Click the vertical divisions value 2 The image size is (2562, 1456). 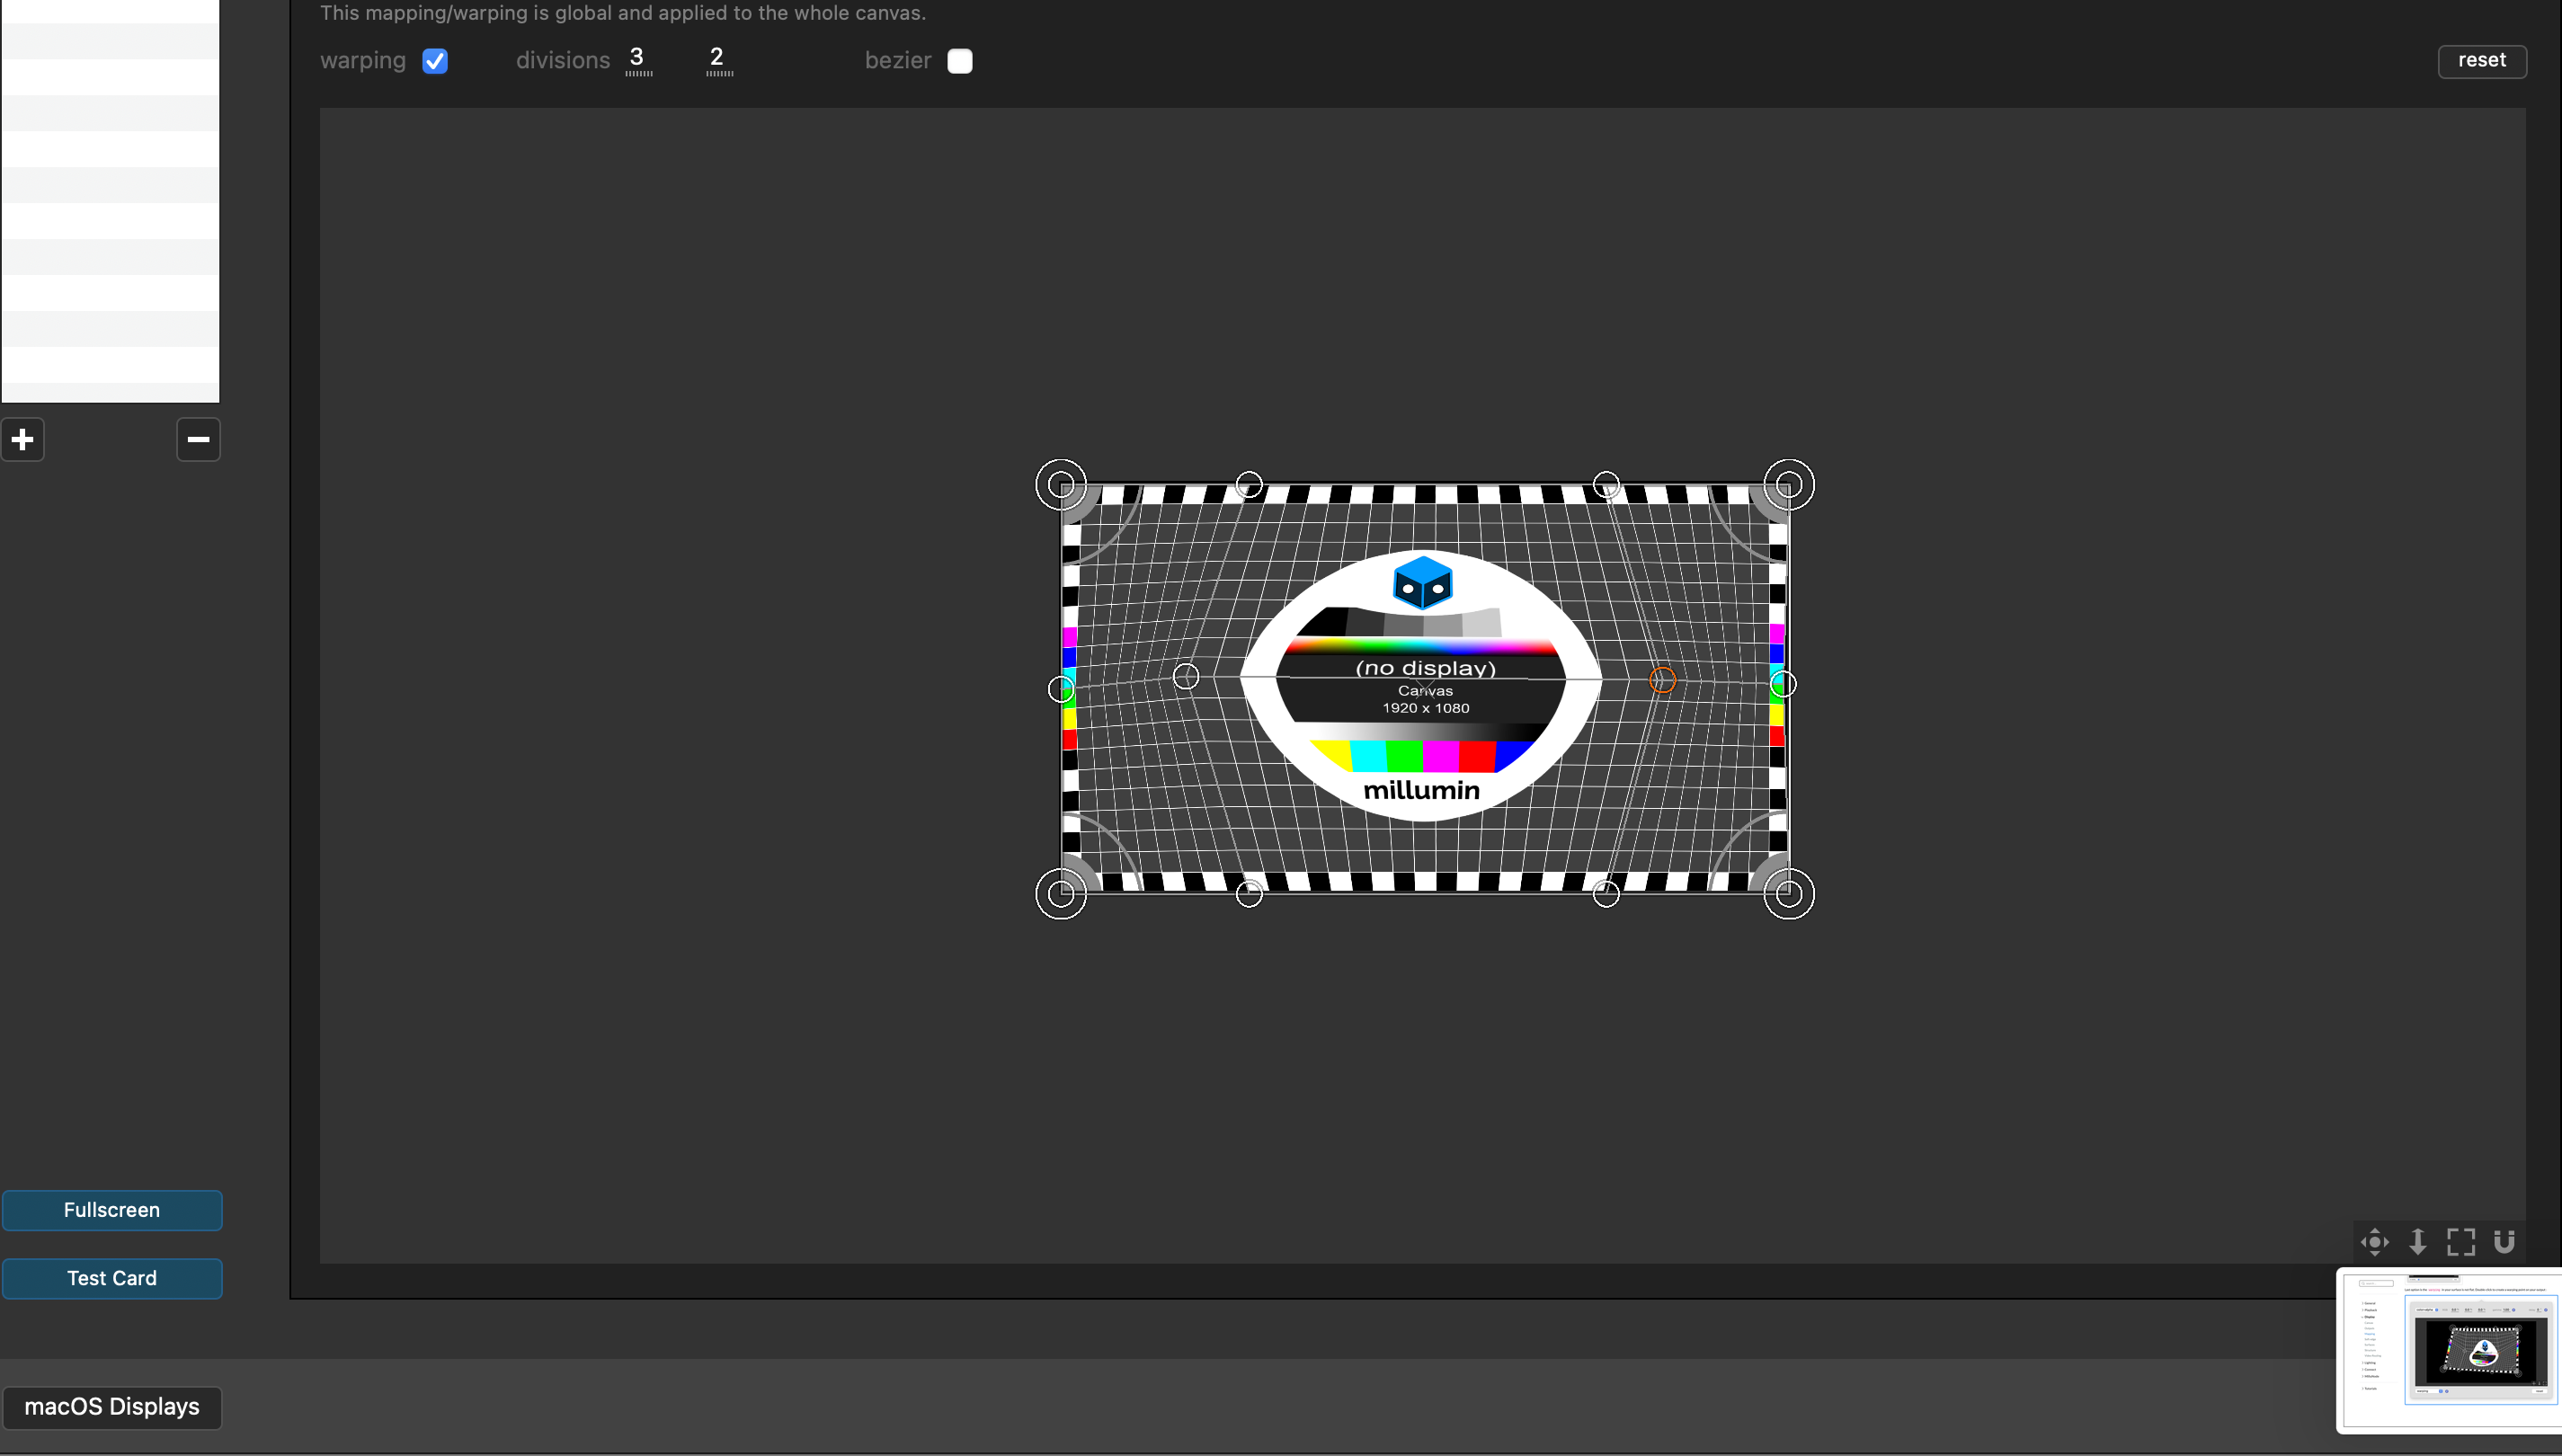(717, 58)
